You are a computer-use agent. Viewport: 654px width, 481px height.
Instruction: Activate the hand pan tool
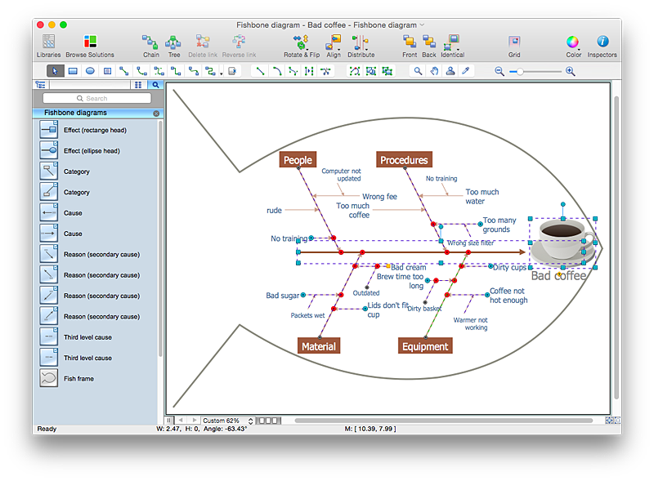tap(434, 71)
